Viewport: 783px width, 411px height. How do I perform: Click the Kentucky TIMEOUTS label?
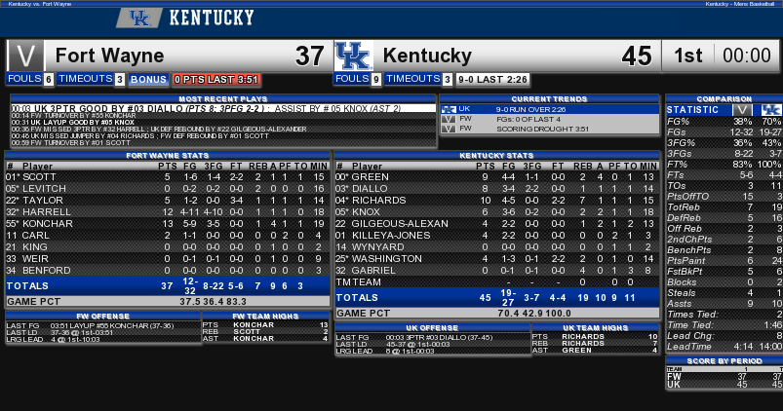click(413, 78)
